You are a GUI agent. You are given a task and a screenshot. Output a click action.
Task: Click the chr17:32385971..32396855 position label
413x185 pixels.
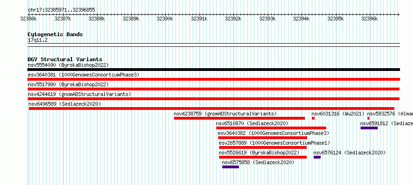pos(61,10)
